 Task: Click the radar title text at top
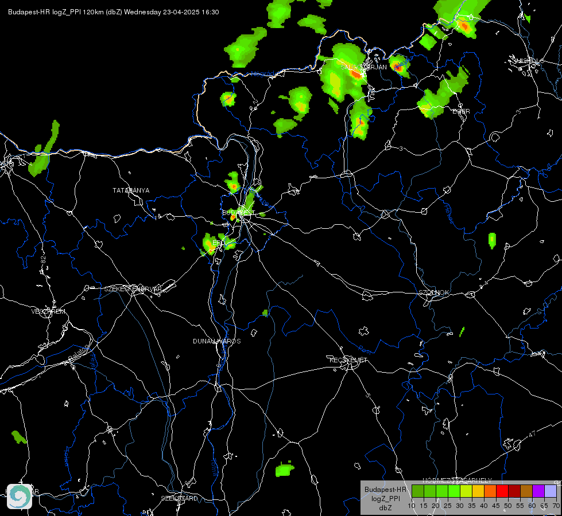pos(113,12)
